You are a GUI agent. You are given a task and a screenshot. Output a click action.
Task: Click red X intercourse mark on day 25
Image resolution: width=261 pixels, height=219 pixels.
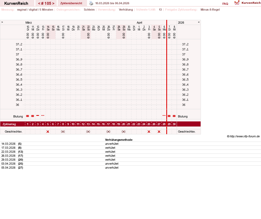(x=149, y=132)
